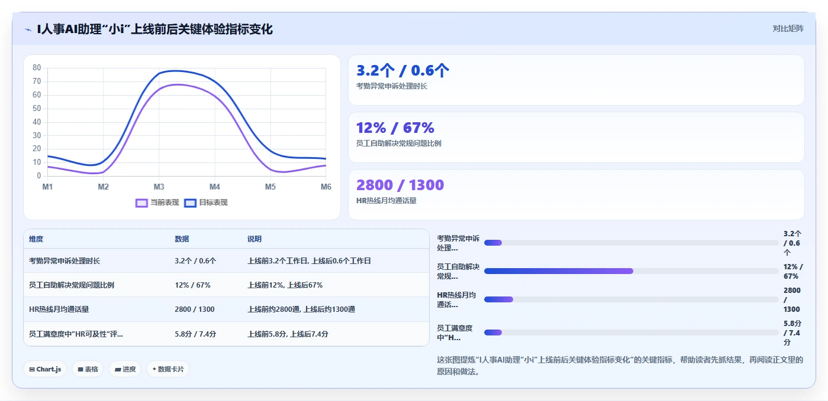Image resolution: width=828 pixels, height=401 pixels.
Task: Click the M1 axis label on chart
Action: click(x=47, y=187)
